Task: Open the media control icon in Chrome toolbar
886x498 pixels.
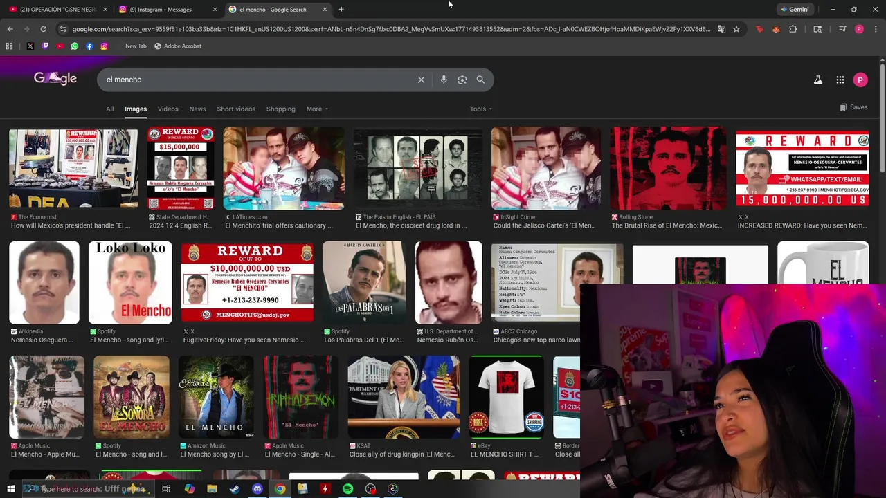Action: coord(842,29)
